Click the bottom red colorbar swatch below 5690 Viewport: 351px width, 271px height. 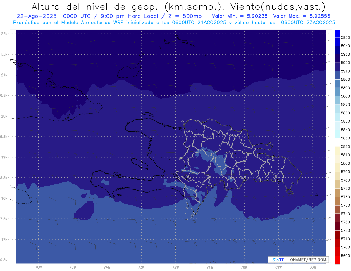tap(337, 260)
